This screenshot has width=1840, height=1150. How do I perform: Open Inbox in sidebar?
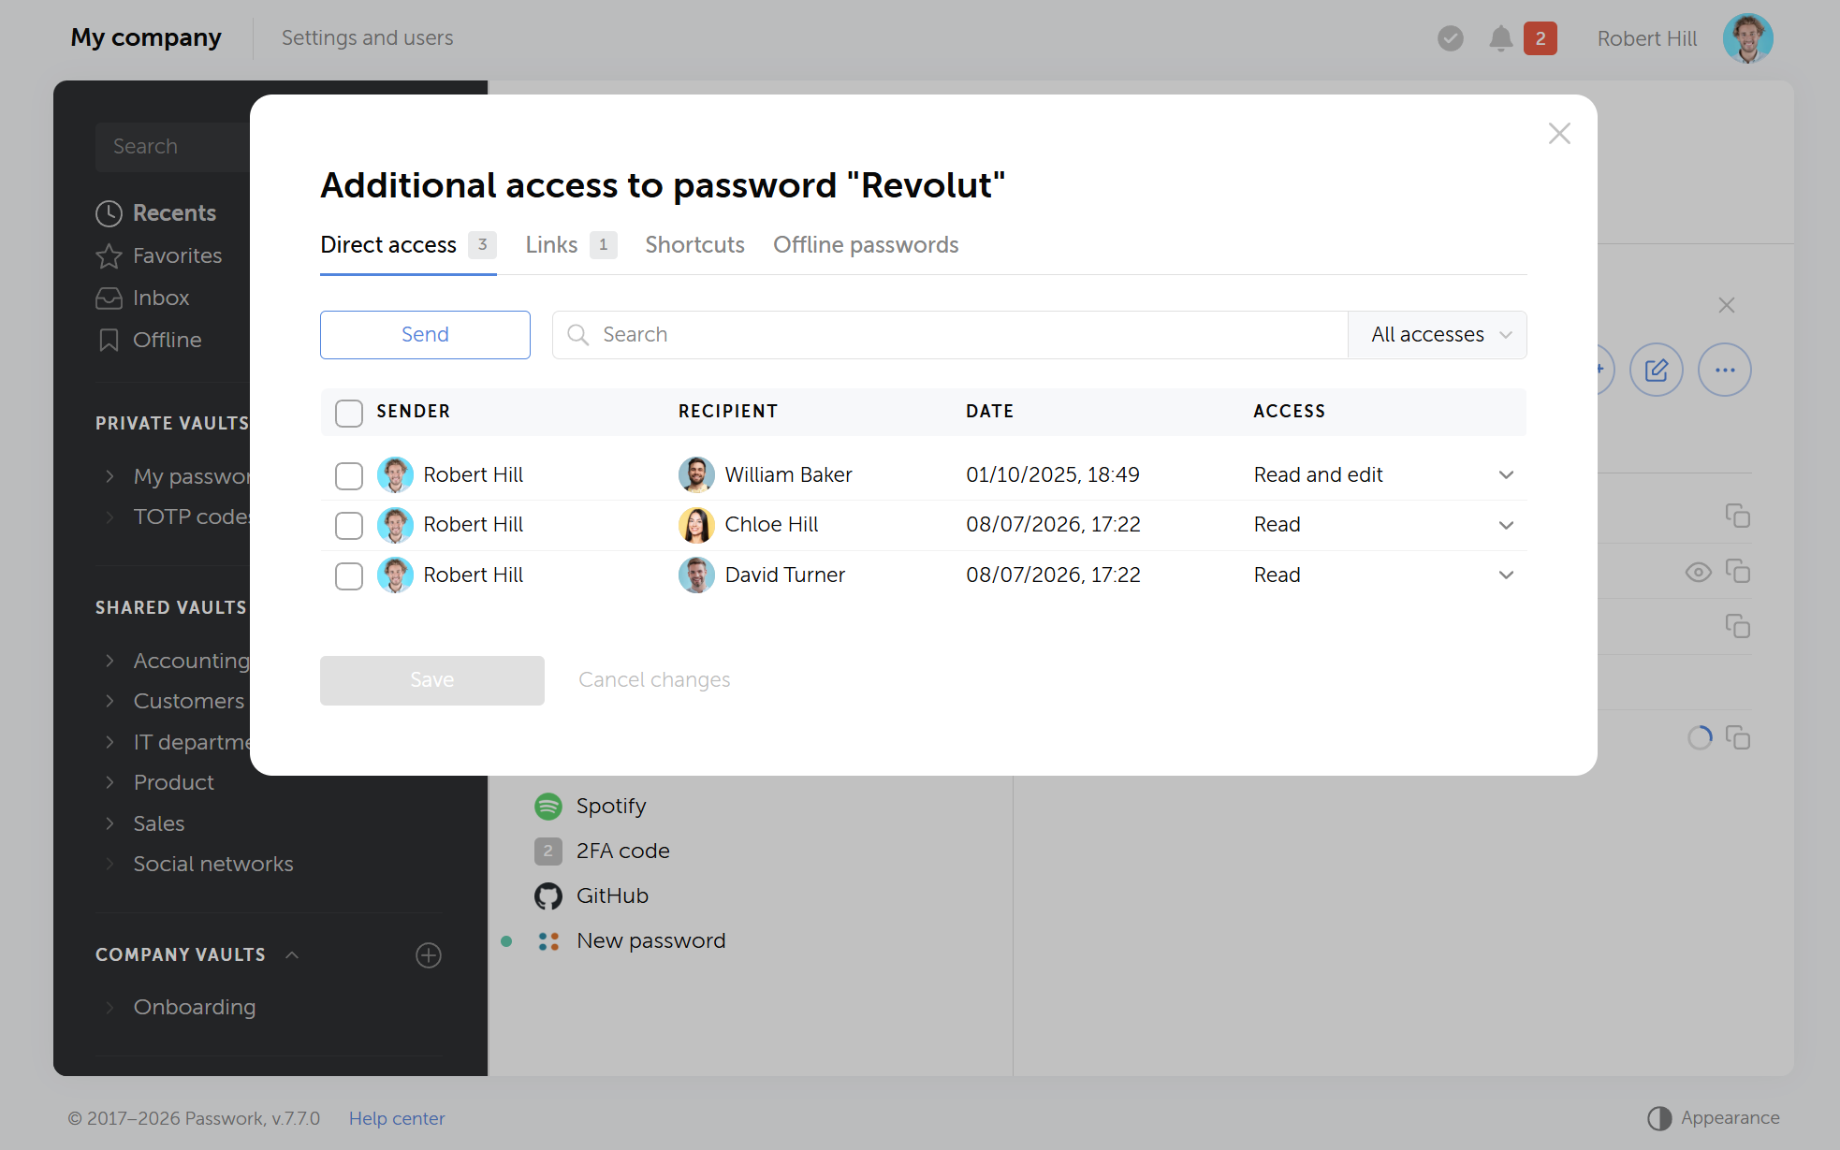coord(142,298)
